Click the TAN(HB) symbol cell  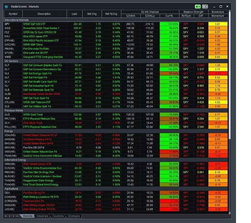click(x=13, y=180)
